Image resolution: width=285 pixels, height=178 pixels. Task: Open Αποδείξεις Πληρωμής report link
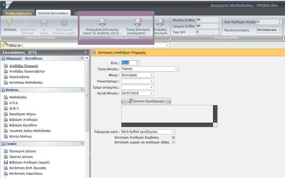pyautogui.click(x=24, y=66)
